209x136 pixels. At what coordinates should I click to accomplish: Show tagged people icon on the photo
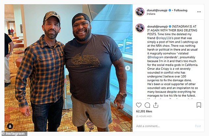[10, 126]
